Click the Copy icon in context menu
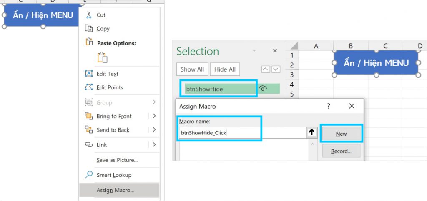This screenshot has width=427, height=201. (x=88, y=29)
